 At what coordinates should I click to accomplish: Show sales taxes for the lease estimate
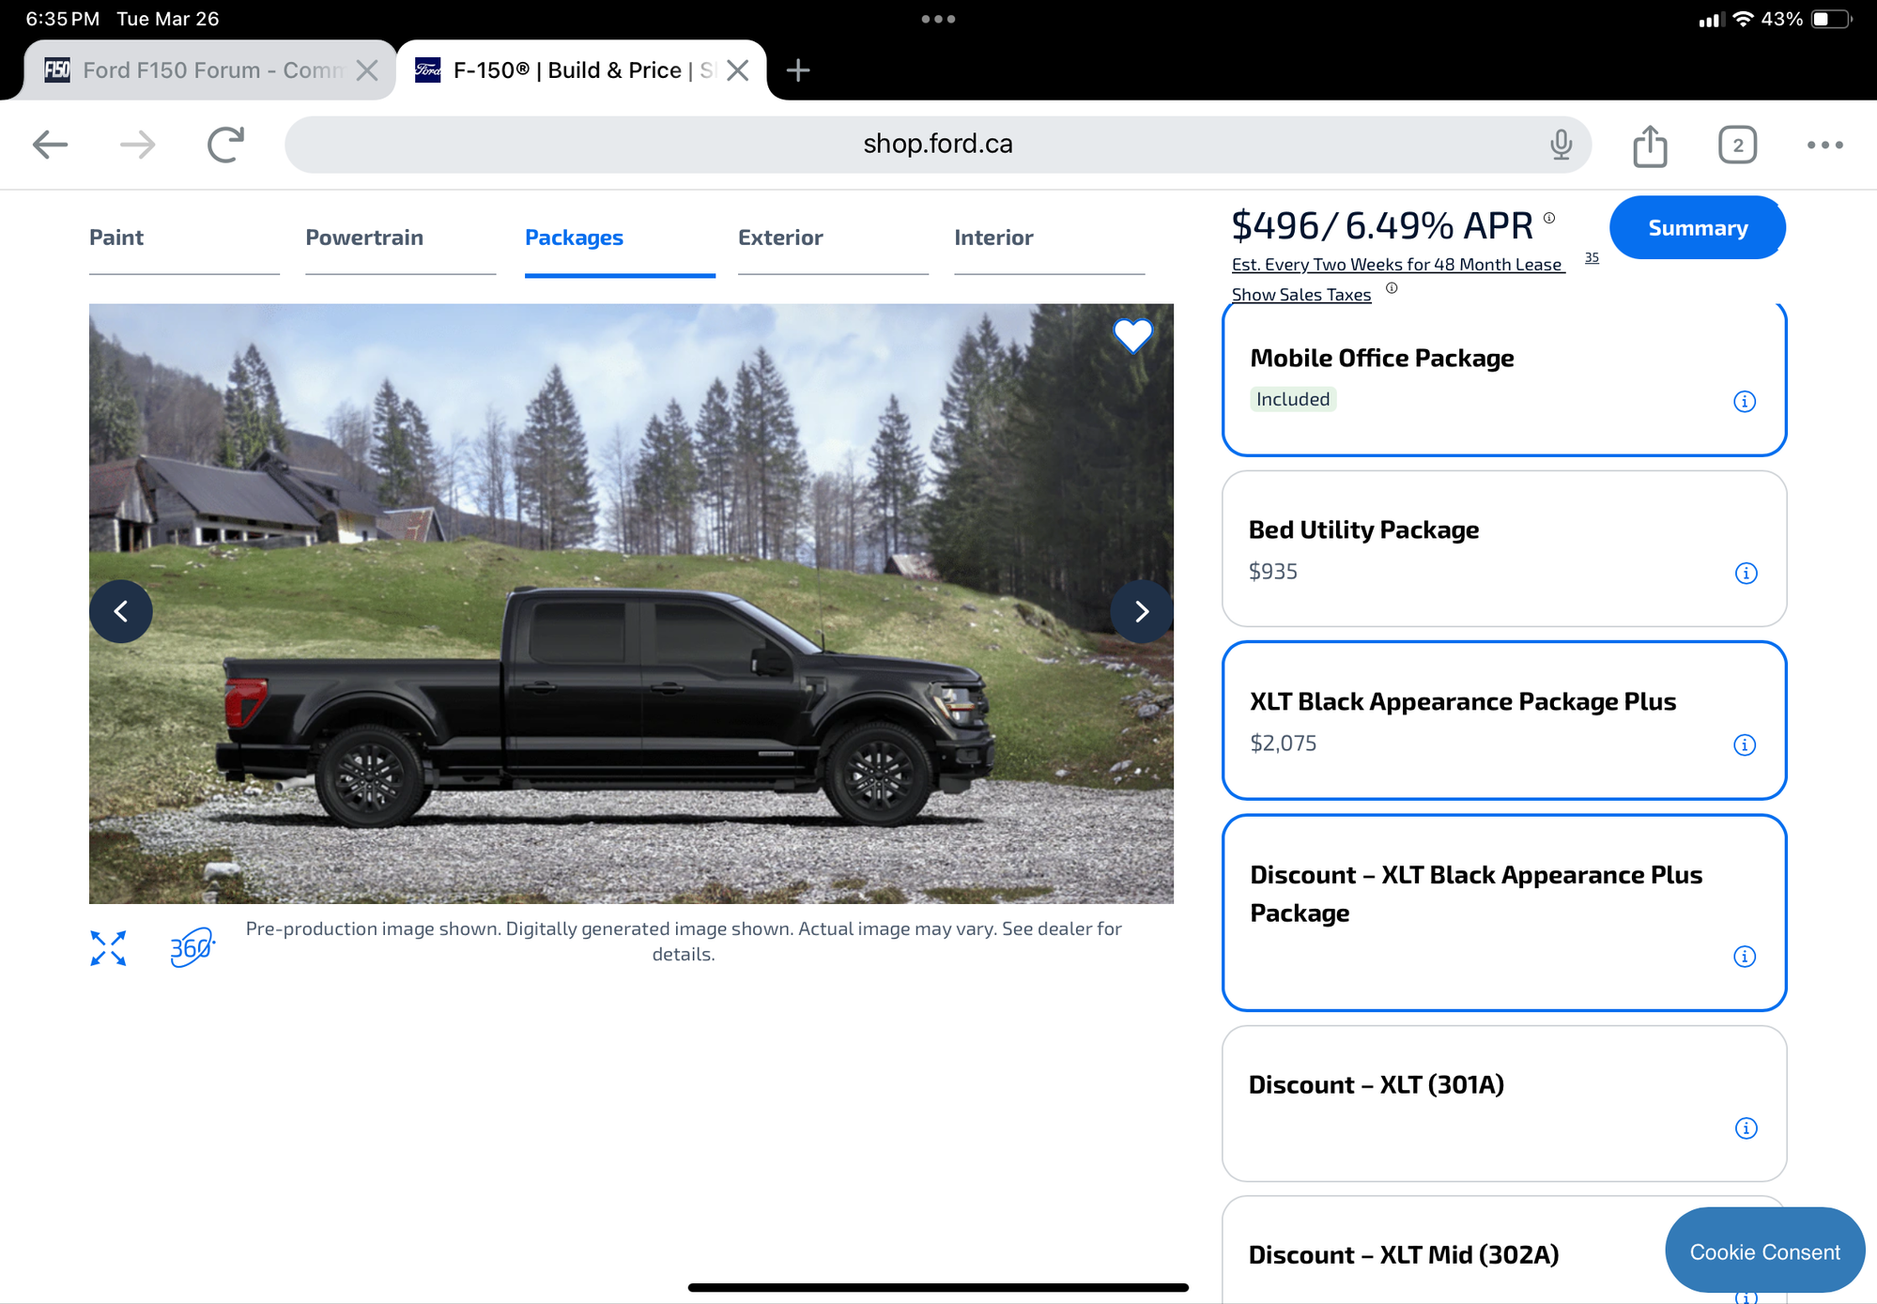pos(1301,294)
